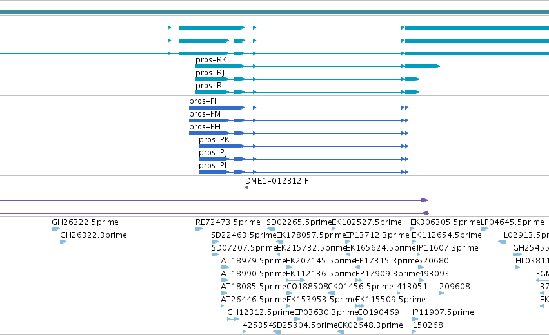Select the EK165624.5prime EST label
Screen dimensions: 549x335
tap(381, 248)
